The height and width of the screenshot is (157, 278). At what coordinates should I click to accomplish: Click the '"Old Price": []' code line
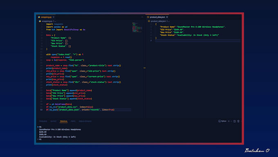[59, 41]
